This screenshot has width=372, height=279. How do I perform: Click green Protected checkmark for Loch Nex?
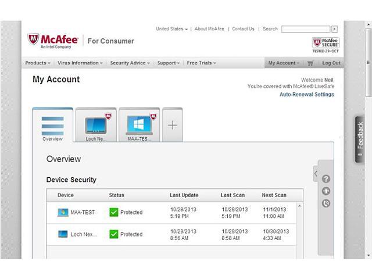pyautogui.click(x=114, y=234)
